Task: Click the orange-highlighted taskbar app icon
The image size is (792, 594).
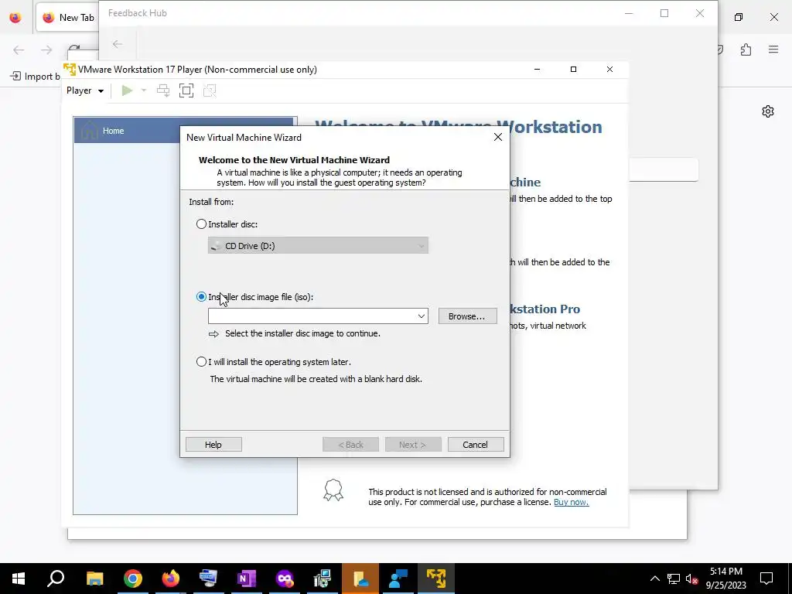Action: click(x=360, y=579)
